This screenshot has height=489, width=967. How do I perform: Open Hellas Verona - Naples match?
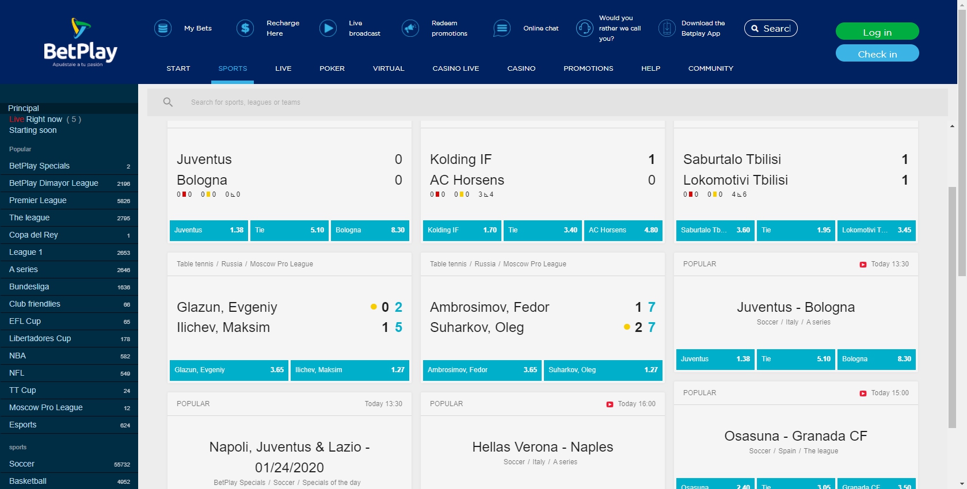543,447
